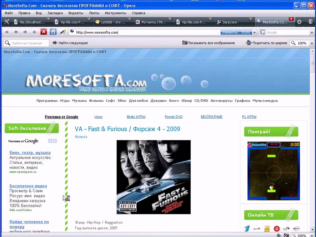Open Программы site category
The image size is (316, 237).
47,101
